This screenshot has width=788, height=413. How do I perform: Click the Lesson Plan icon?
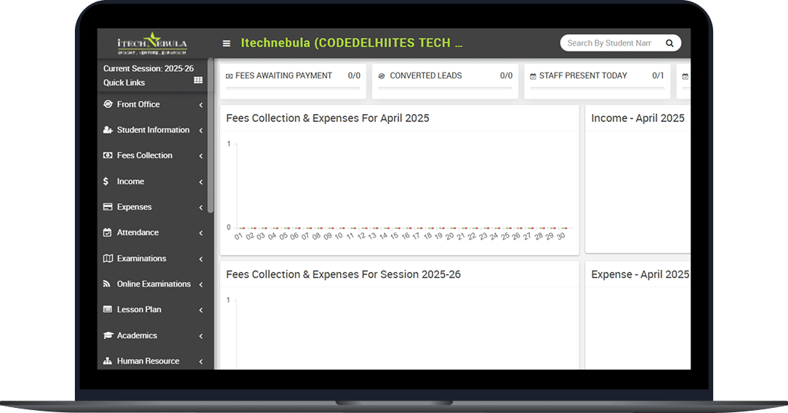click(108, 309)
